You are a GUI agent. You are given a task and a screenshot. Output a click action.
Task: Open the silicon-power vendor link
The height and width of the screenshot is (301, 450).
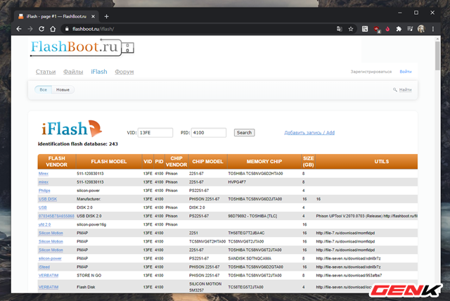point(50,258)
